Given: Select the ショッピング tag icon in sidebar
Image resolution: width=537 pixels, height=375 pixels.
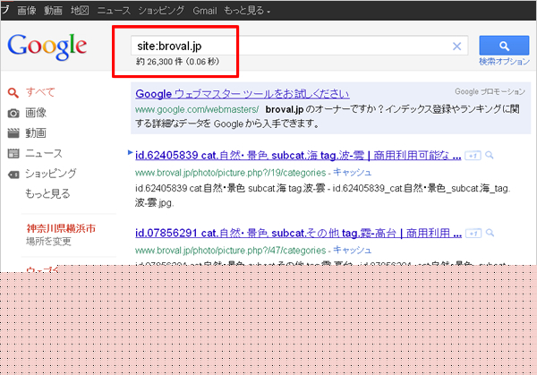Looking at the screenshot, I should [13, 175].
